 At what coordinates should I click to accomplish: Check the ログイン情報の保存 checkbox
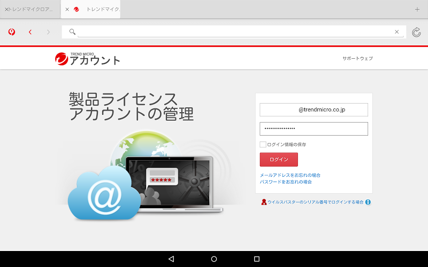tap(263, 144)
